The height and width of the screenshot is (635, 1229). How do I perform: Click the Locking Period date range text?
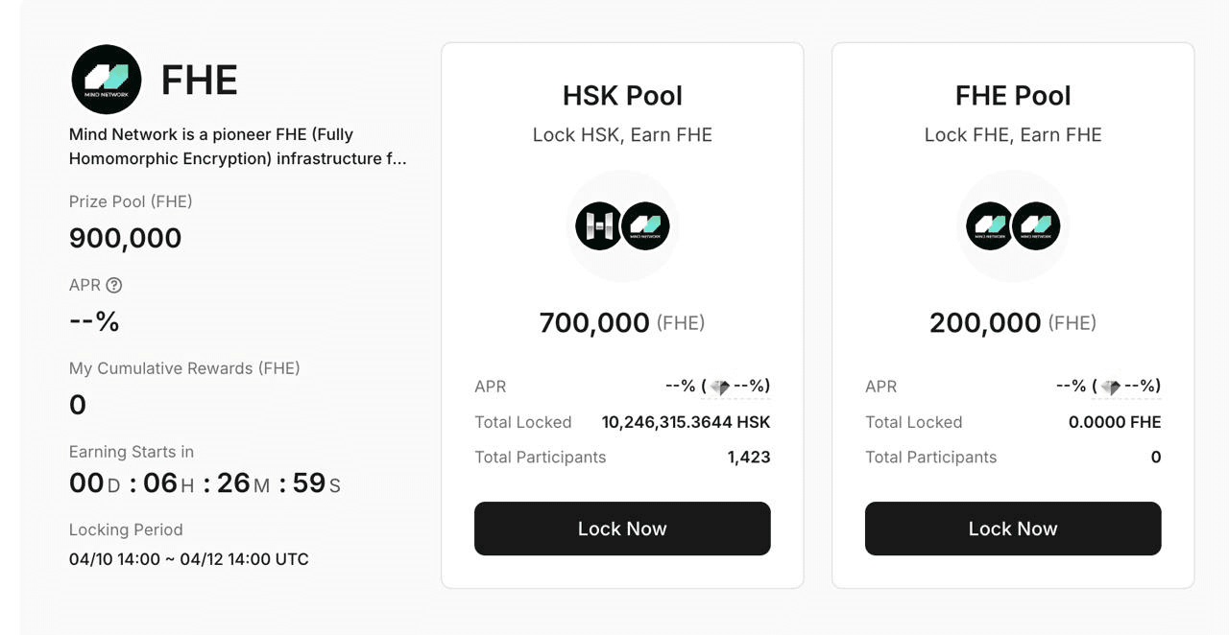point(187,558)
